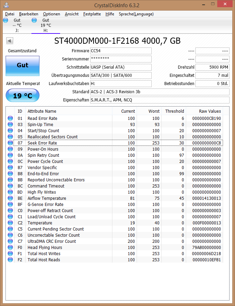Click the Firmware field showing CC54
Screen dimensions: 235x306
[121, 51]
